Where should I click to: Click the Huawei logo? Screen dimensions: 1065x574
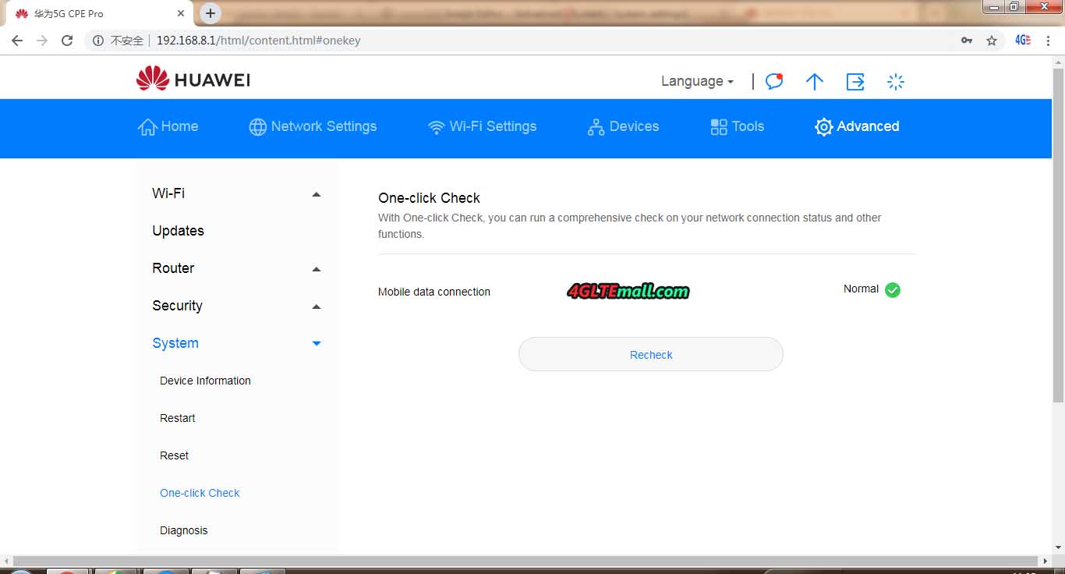point(193,80)
